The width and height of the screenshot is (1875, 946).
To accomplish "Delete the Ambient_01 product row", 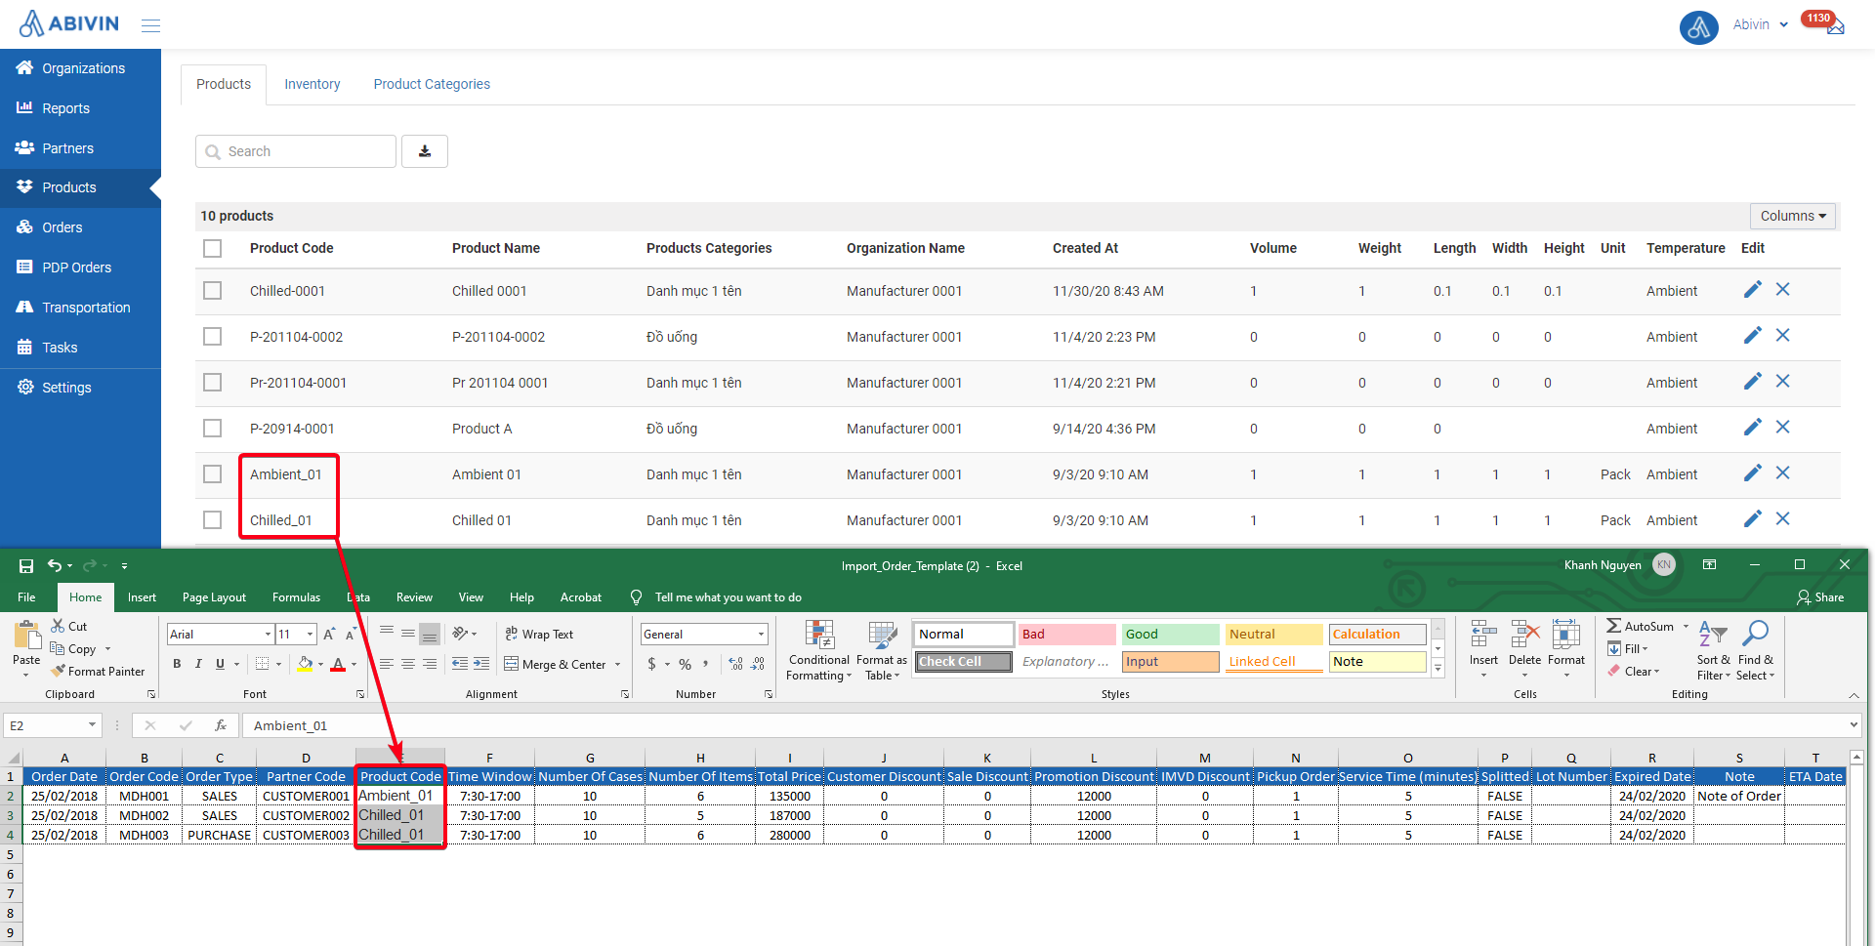I will tap(1782, 473).
